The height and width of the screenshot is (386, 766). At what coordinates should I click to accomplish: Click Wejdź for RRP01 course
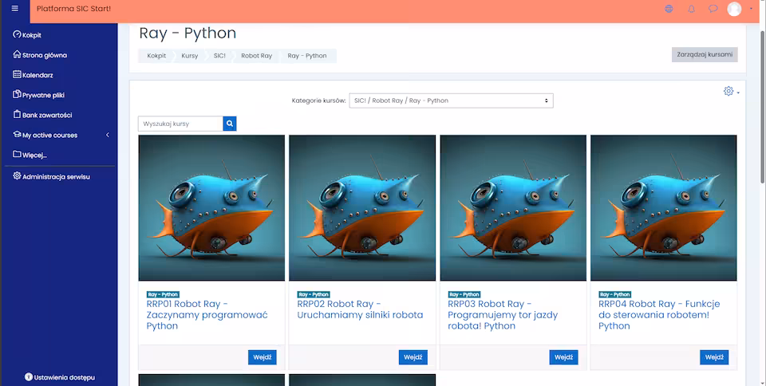point(262,357)
